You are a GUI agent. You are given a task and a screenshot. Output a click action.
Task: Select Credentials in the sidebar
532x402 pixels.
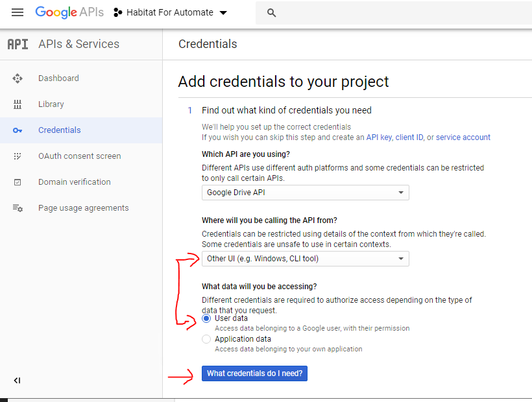81,130
